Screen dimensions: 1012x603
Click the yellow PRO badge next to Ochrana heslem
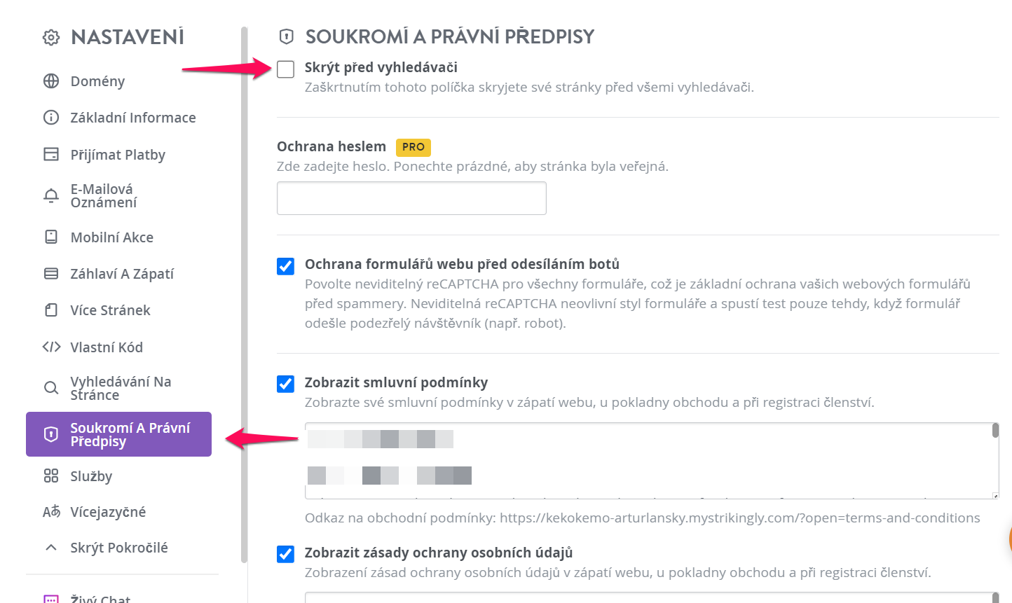point(413,147)
